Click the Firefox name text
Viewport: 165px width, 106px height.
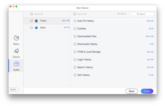click(x=43, y=21)
